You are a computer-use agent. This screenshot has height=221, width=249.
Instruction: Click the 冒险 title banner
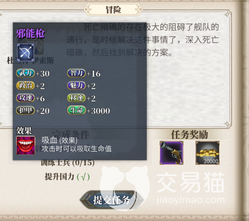113,10
